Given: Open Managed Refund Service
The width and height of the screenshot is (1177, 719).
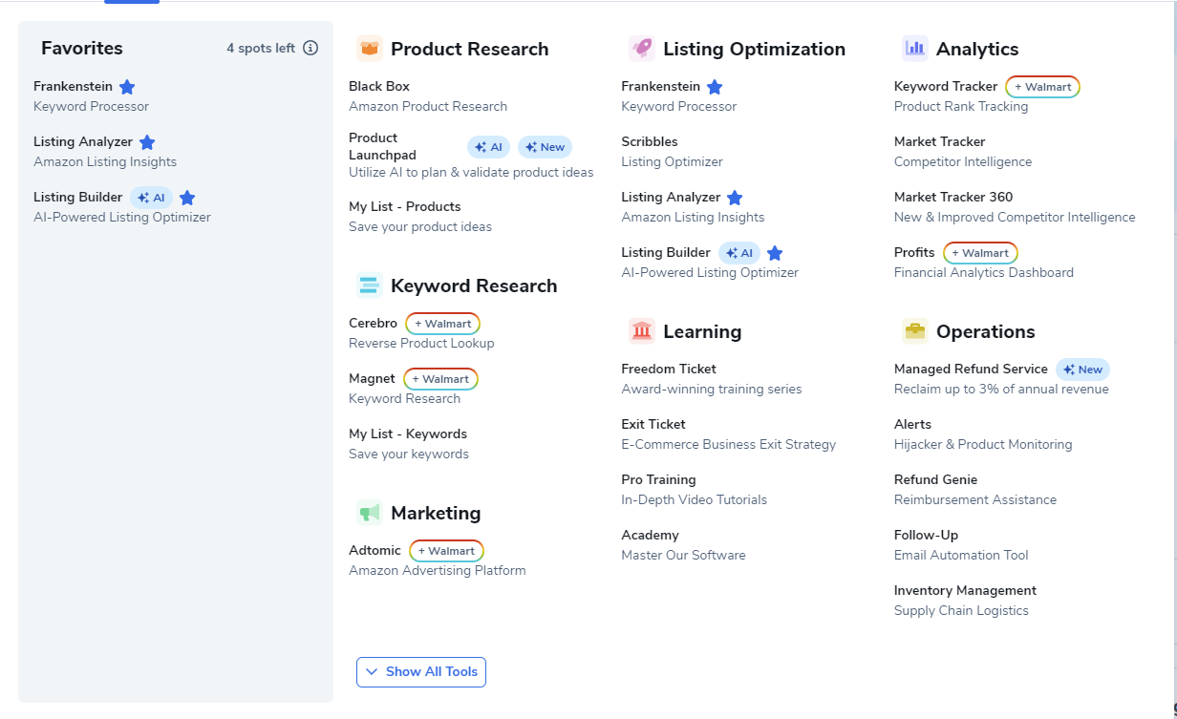Looking at the screenshot, I should 971,369.
